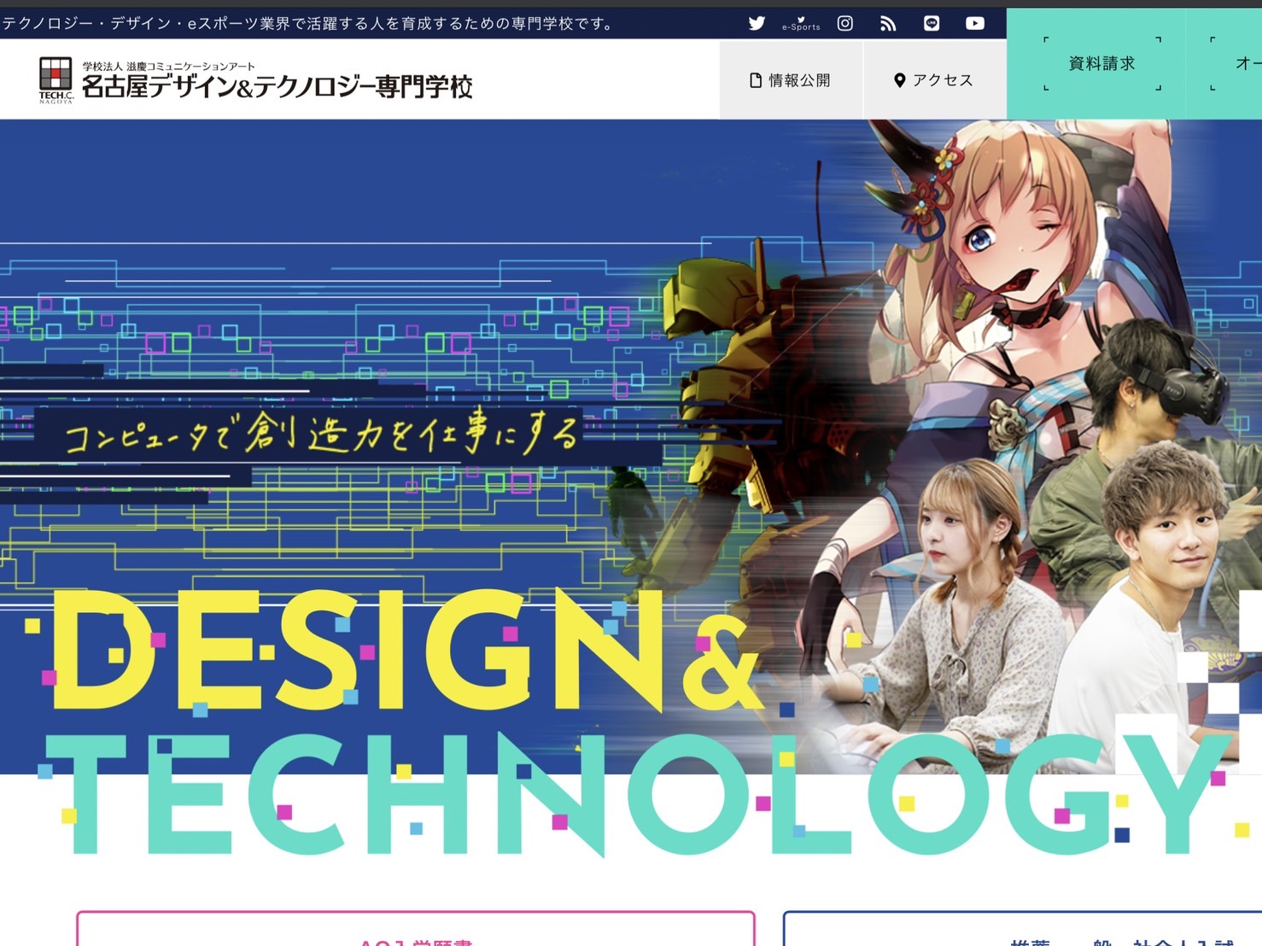This screenshot has width=1262, height=946.
Task: Open the LINE icon link
Action: (x=932, y=23)
